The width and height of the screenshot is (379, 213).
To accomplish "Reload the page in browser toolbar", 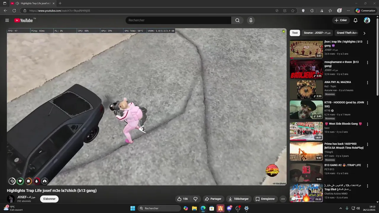I will tap(14, 11).
